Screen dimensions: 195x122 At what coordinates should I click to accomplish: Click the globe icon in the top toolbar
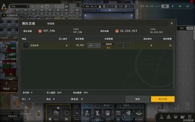point(42,6)
